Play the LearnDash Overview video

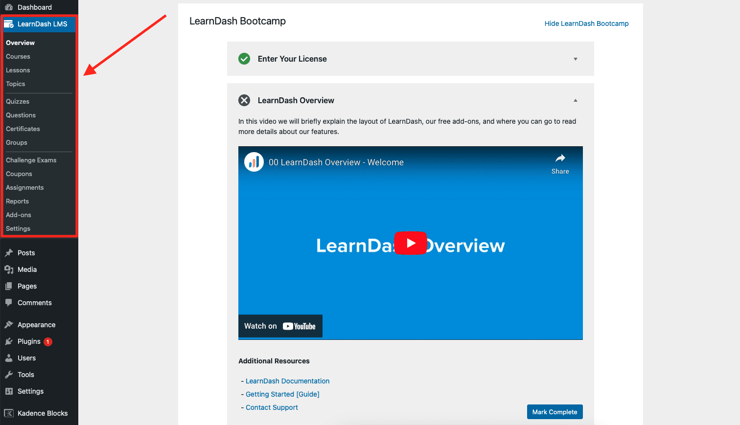coord(411,243)
